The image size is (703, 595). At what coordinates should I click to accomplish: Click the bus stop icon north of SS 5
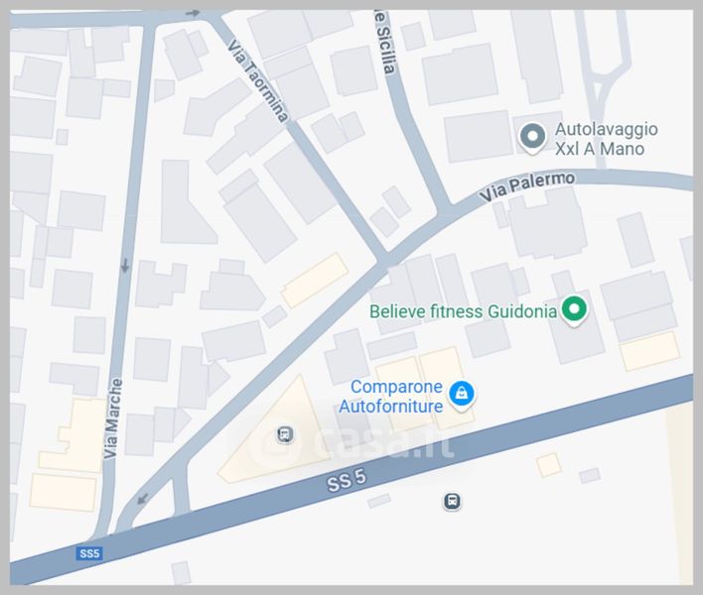[285, 434]
